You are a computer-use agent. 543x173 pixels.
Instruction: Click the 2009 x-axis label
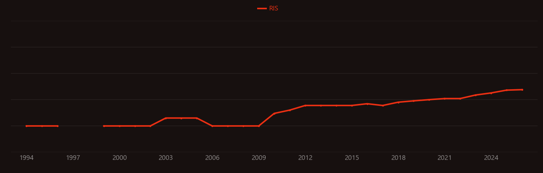point(259,158)
